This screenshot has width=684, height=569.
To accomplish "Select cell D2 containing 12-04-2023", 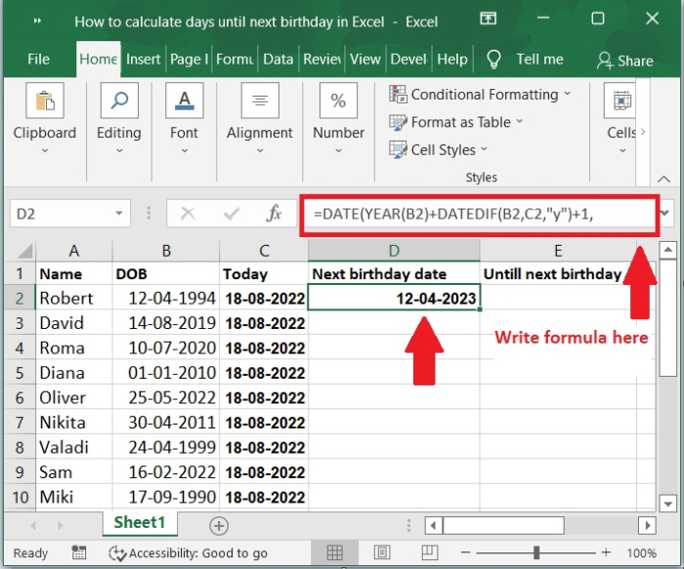I will tap(394, 298).
